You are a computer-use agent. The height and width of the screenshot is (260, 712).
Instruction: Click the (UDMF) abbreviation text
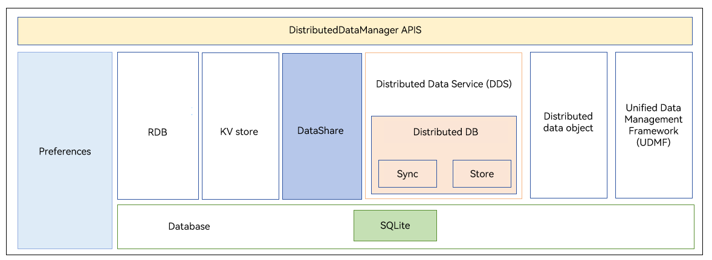(x=652, y=142)
